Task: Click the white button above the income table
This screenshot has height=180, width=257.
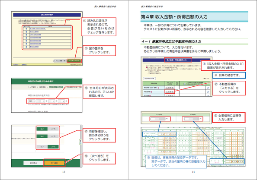Action: click(x=149, y=79)
